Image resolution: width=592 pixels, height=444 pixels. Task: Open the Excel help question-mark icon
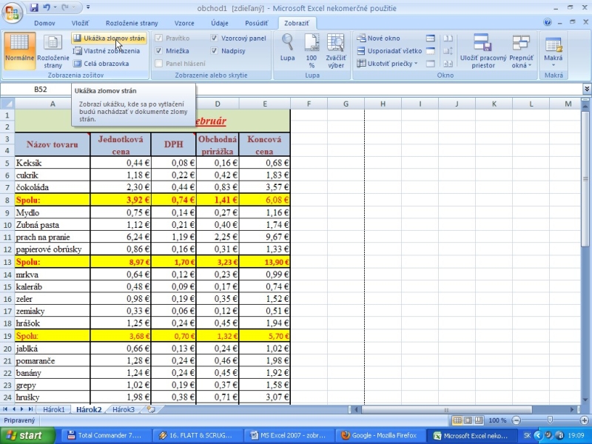point(547,22)
